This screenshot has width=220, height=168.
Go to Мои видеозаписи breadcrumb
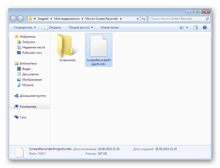click(67, 19)
